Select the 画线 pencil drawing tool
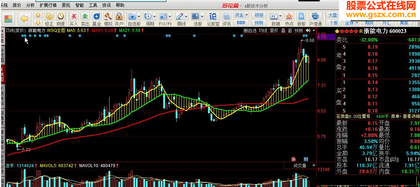The height and width of the screenshot is (187, 420). coord(180,16)
